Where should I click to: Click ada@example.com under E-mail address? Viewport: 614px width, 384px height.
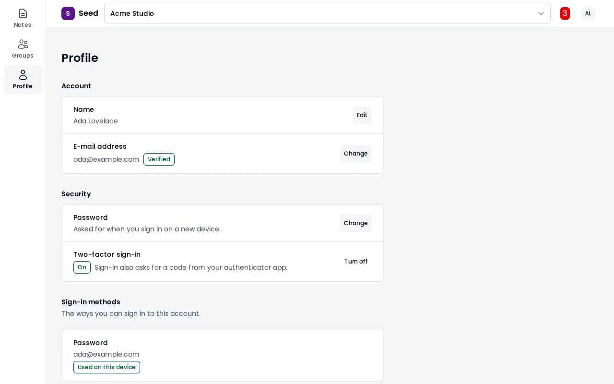coord(106,159)
